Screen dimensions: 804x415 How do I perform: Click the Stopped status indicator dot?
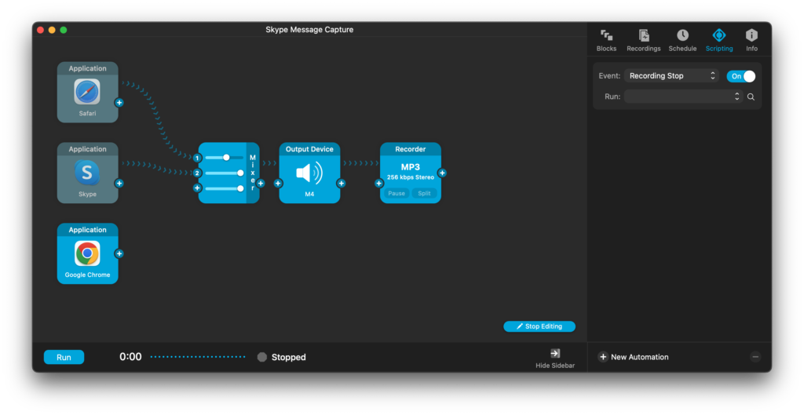[262, 357]
